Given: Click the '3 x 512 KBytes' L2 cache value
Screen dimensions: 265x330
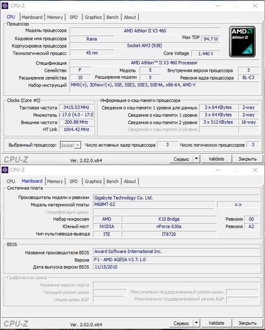Looking at the screenshot, I should [218, 122].
